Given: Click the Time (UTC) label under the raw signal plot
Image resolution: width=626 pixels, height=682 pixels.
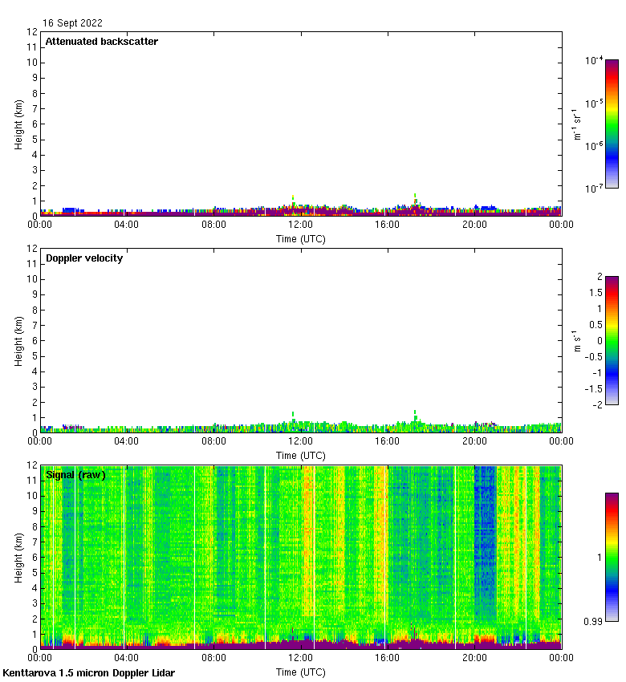Looking at the screenshot, I should (x=300, y=672).
